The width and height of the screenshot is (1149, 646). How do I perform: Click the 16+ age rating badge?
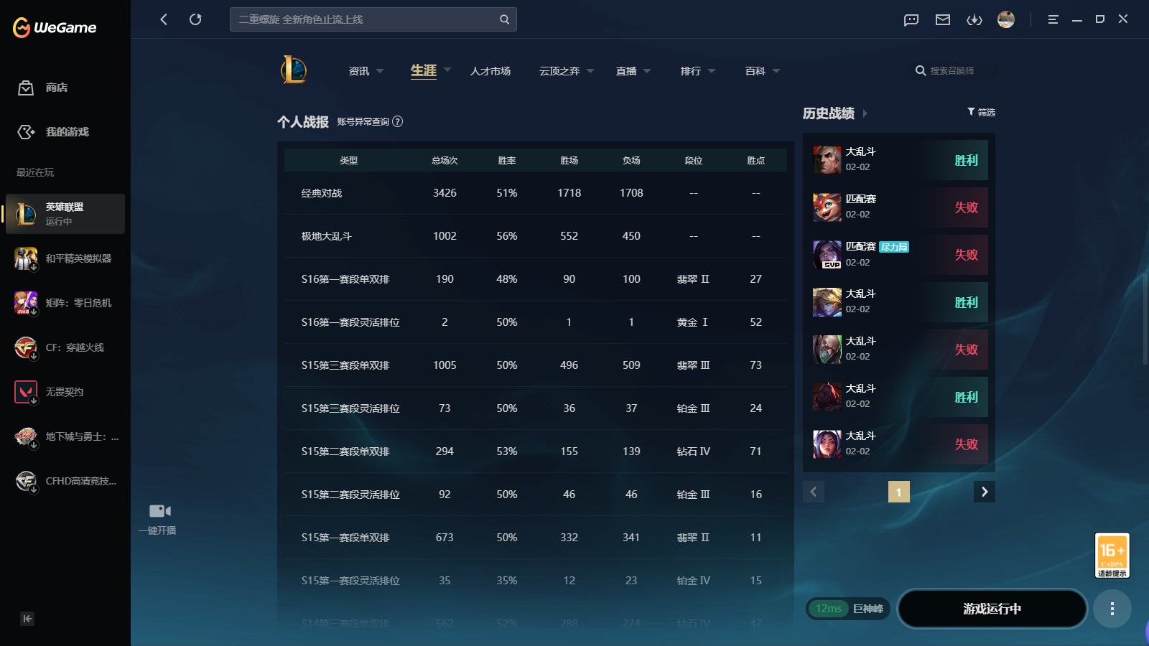(1112, 555)
